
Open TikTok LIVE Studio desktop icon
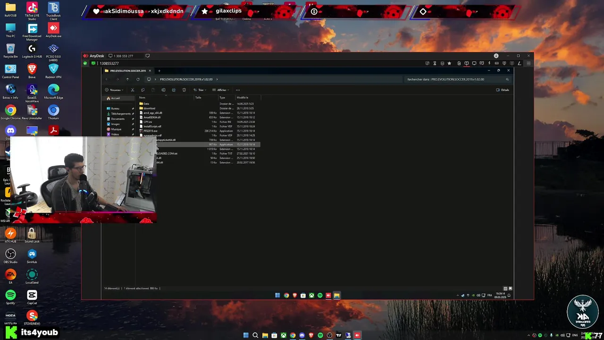32,11
